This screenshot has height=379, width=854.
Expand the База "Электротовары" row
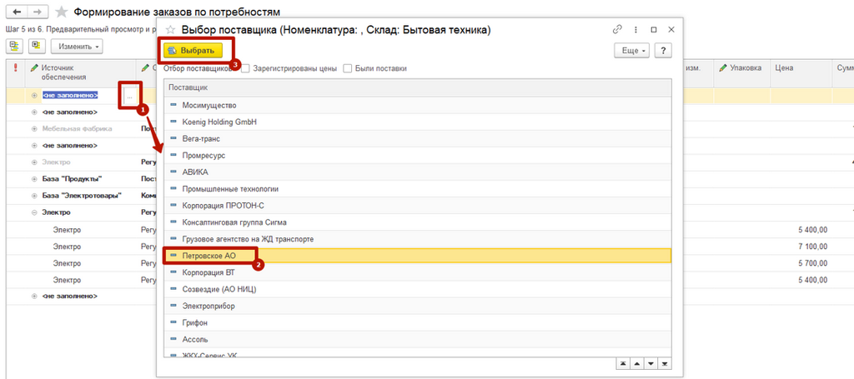click(x=34, y=195)
